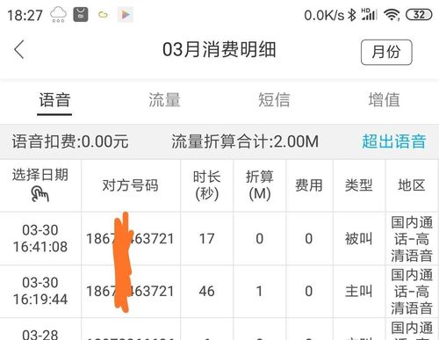The height and width of the screenshot is (340, 439).
Task: Tap the HD signal strength icon
Action: coord(370,14)
